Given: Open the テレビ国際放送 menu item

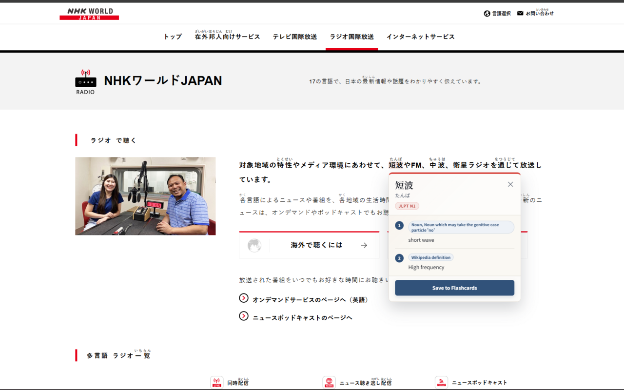Looking at the screenshot, I should point(295,37).
